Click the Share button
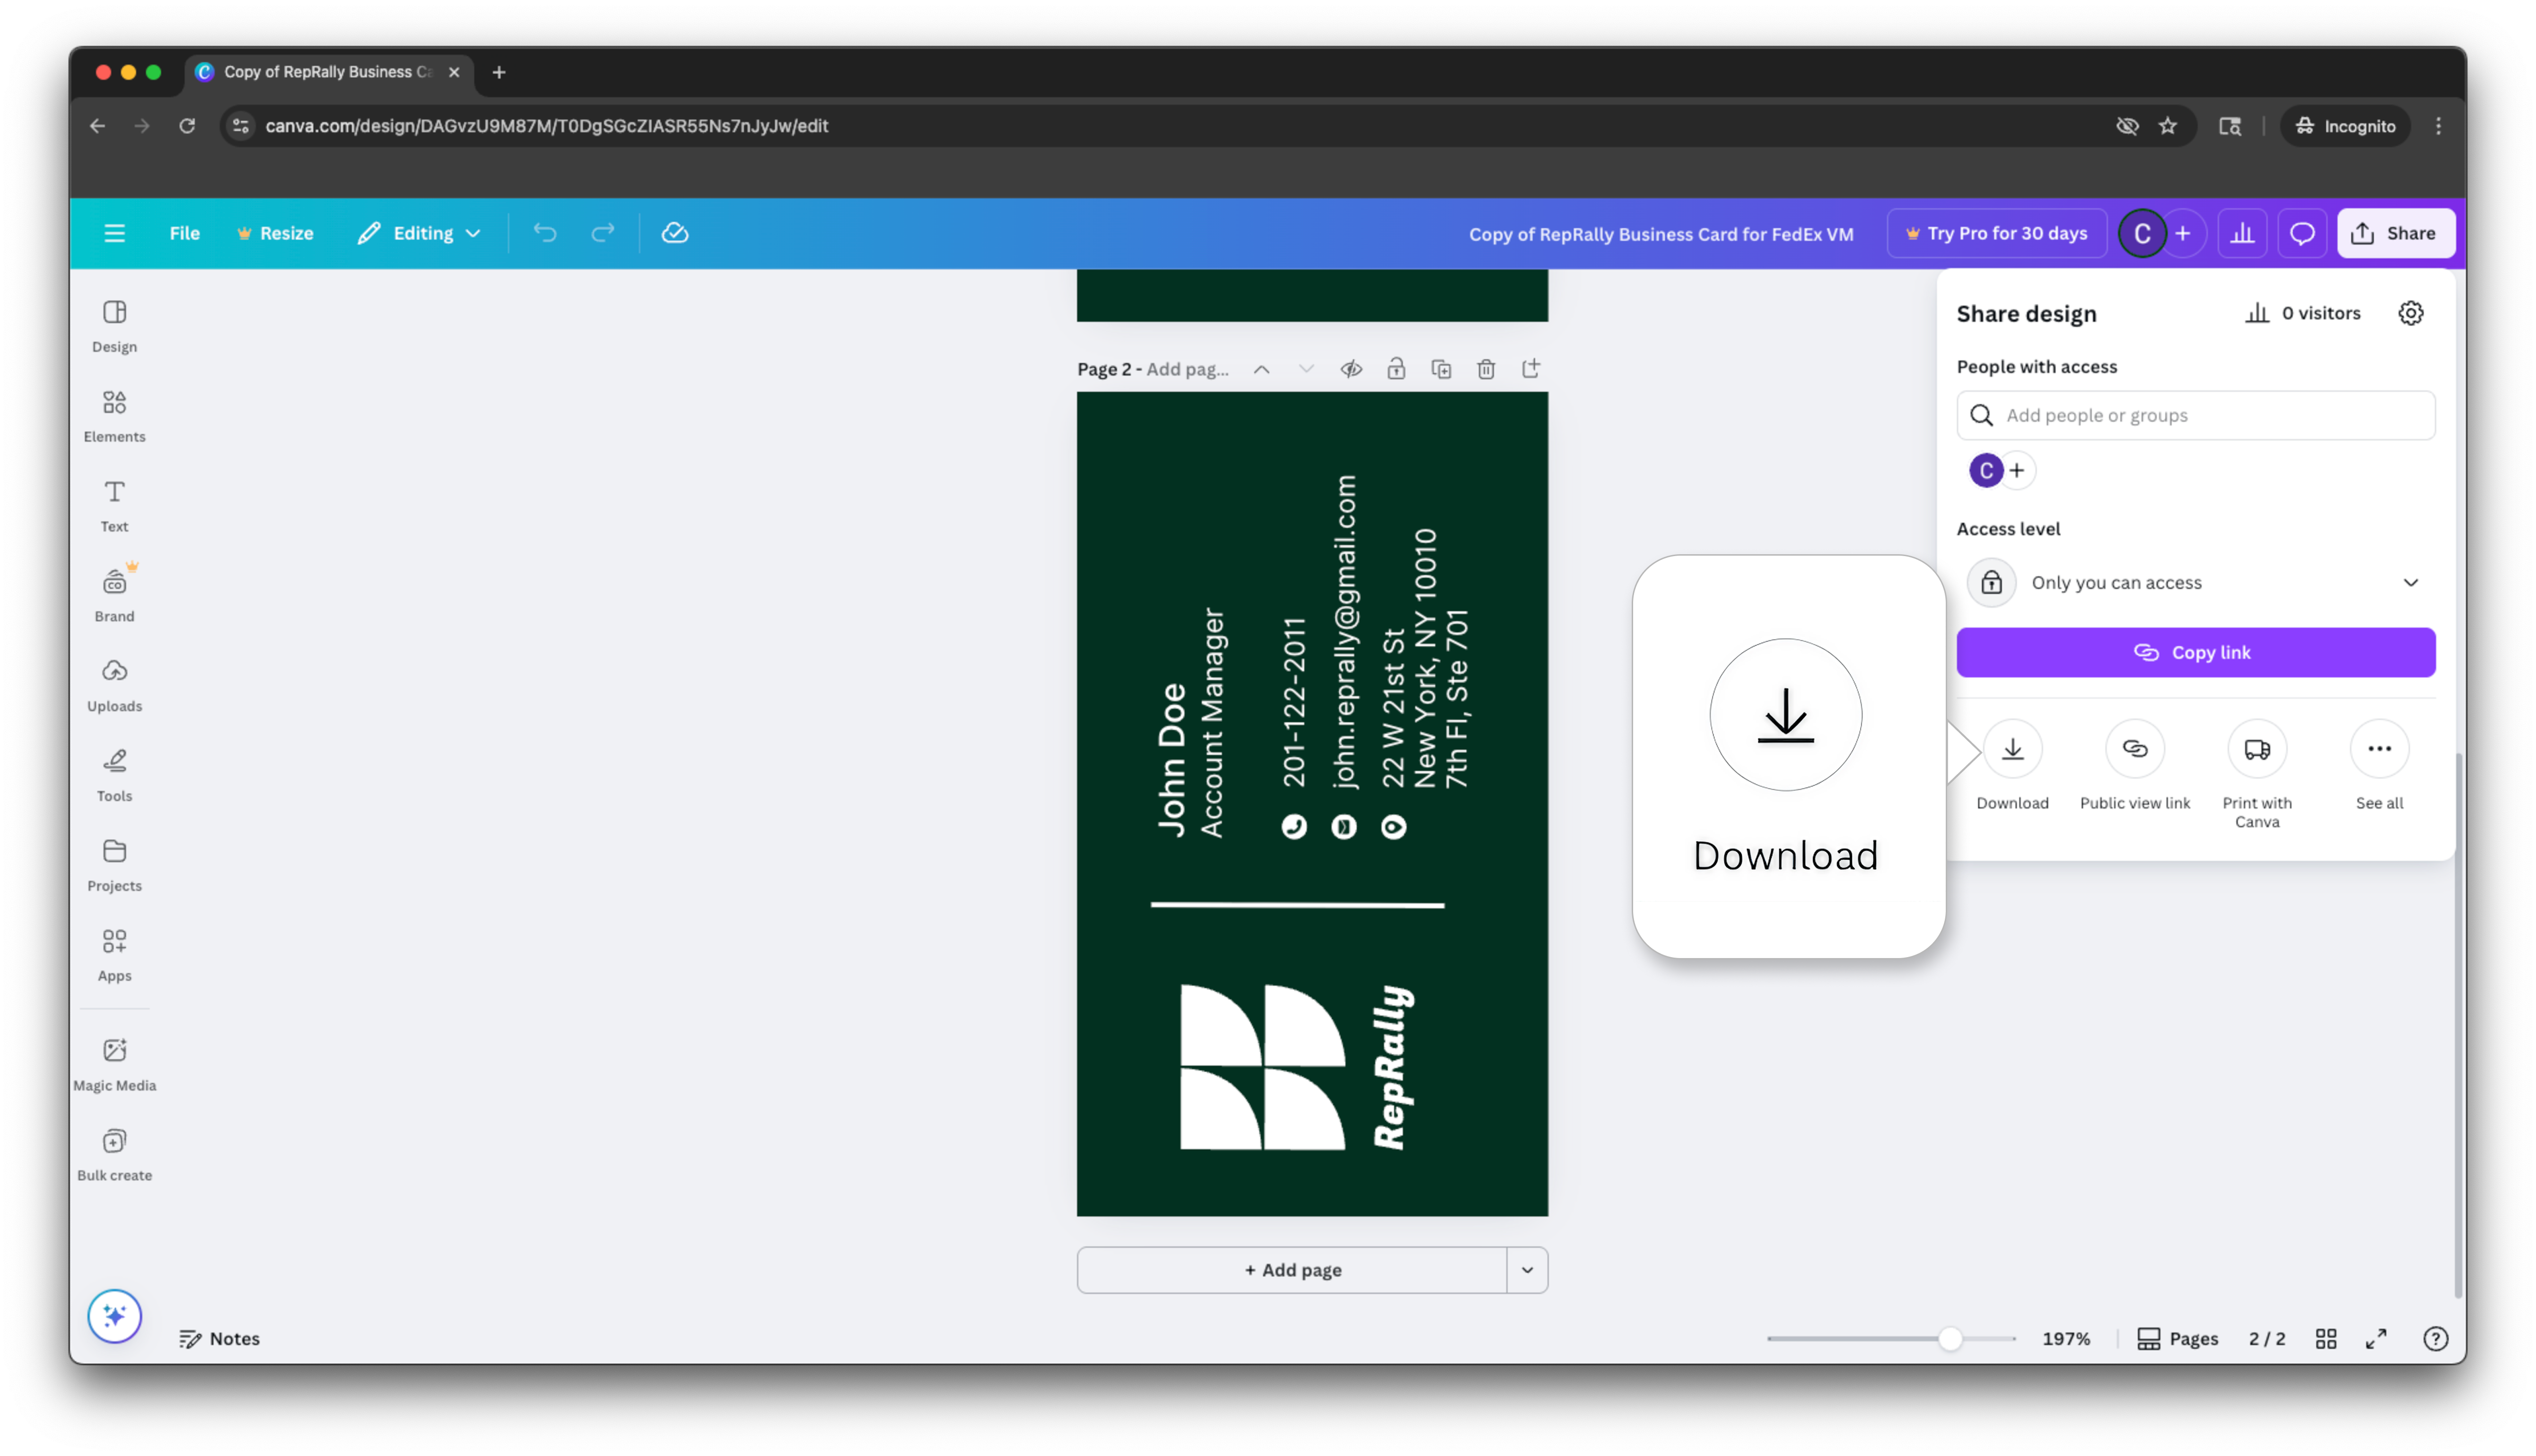The height and width of the screenshot is (1456, 2536). (2395, 233)
